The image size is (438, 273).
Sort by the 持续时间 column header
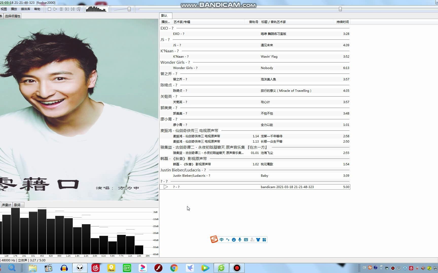[342, 22]
